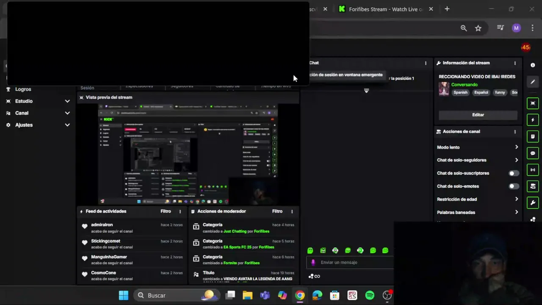Image resolution: width=542 pixels, height=305 pixels.
Task: Click the green note page sidebar icon
Action: point(533,136)
